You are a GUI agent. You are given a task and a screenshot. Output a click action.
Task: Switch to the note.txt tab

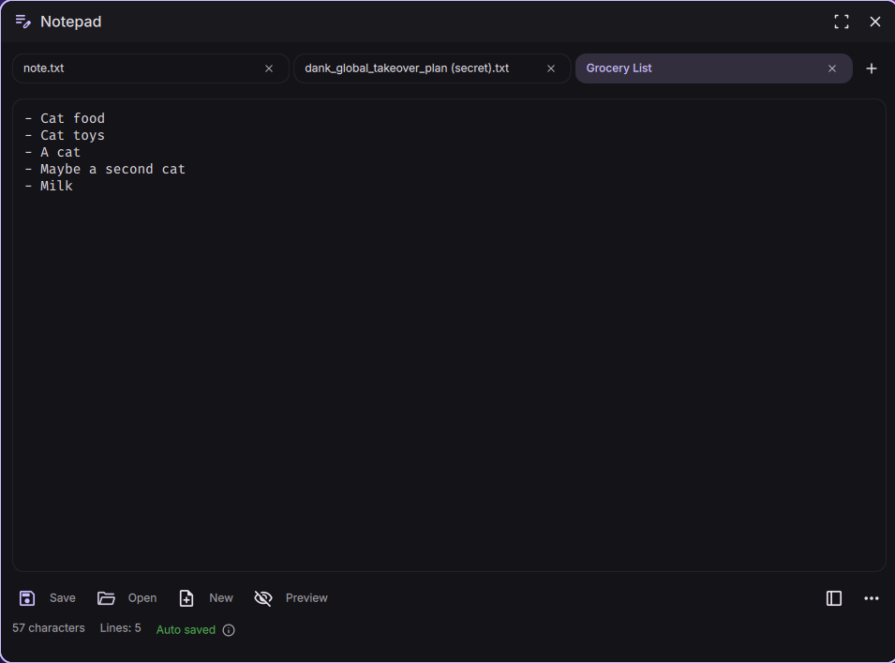pos(151,68)
